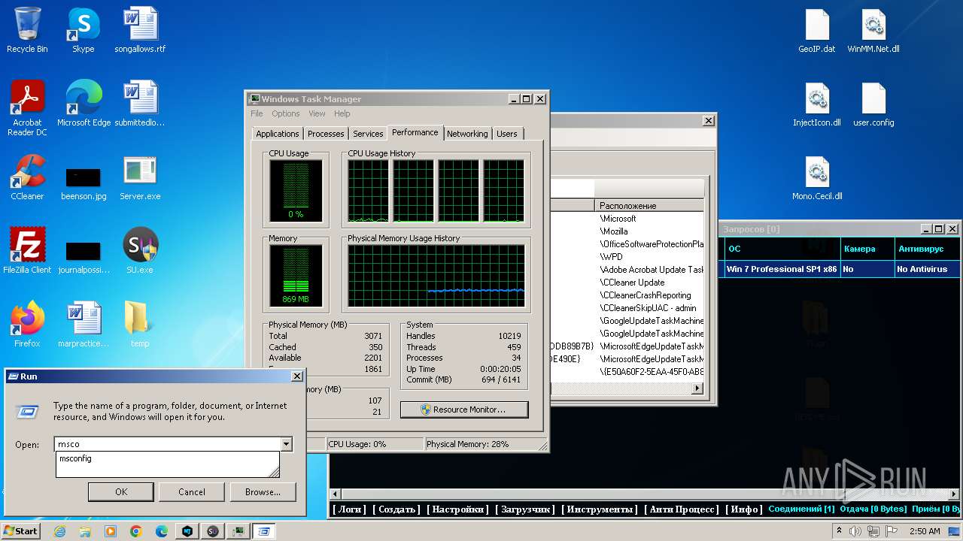This screenshot has width=963, height=541.
Task: Open Task Manager's File menu
Action: (257, 113)
